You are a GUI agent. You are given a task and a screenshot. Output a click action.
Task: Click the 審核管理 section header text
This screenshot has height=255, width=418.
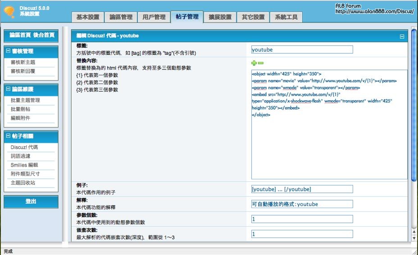pos(23,51)
